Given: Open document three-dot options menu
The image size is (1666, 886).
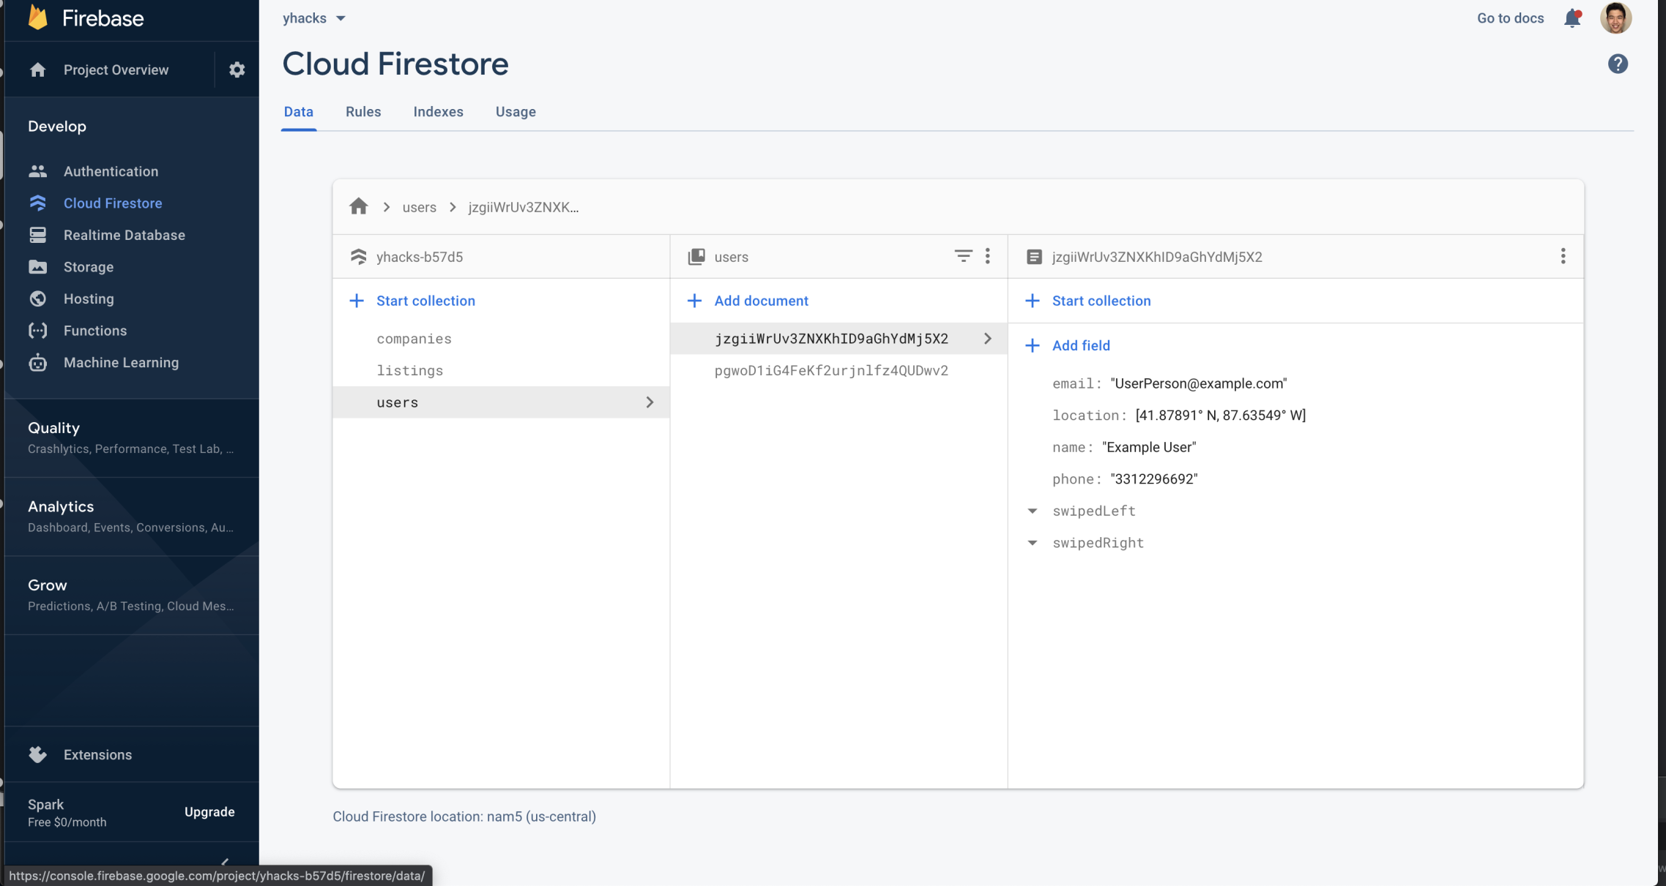Looking at the screenshot, I should click(1563, 256).
